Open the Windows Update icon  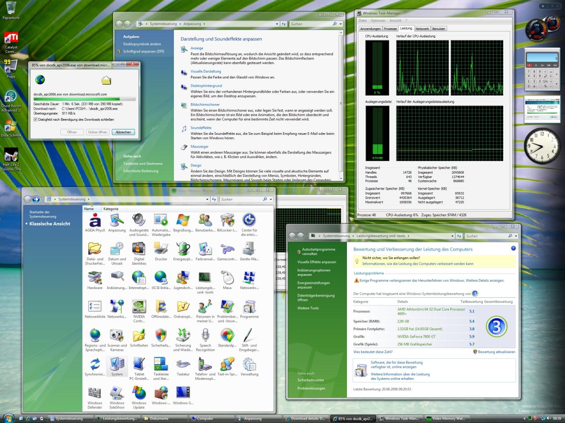139,397
